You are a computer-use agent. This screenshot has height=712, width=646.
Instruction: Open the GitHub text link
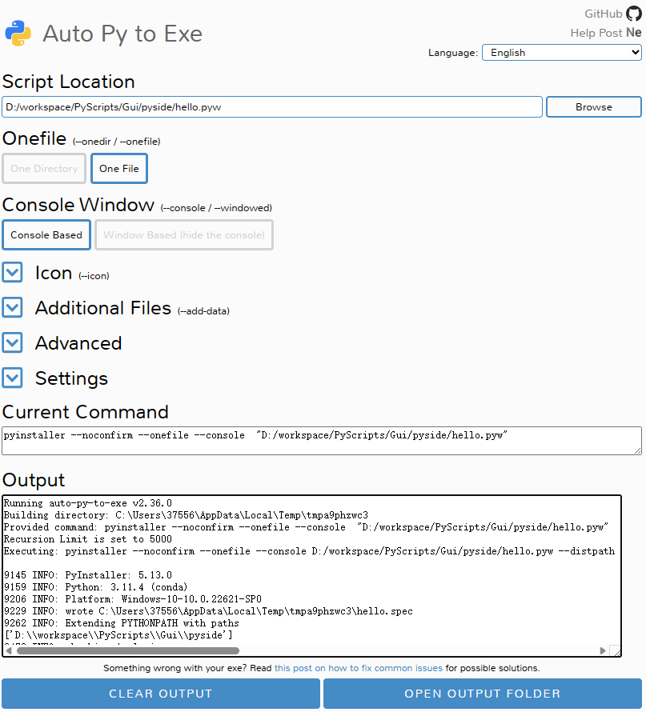coord(604,14)
